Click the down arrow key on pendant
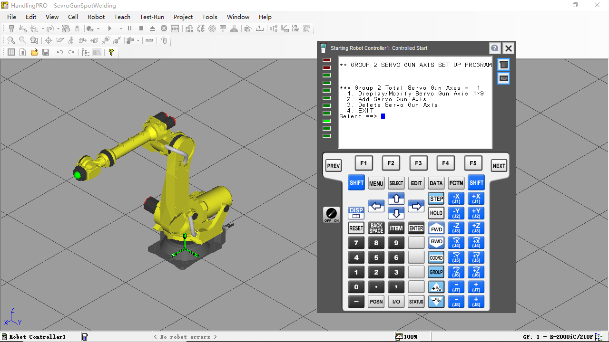 396,213
